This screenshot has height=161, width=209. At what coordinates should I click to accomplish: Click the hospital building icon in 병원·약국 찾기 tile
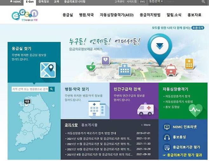97,108
